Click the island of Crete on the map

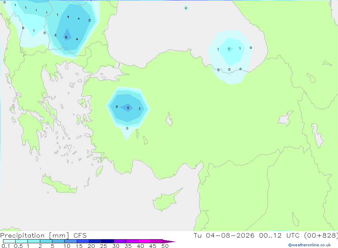point(59,185)
